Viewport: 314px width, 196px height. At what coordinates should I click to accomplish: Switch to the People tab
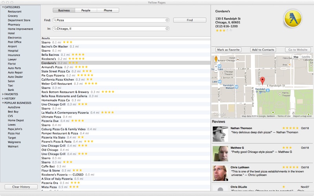tap(86, 11)
